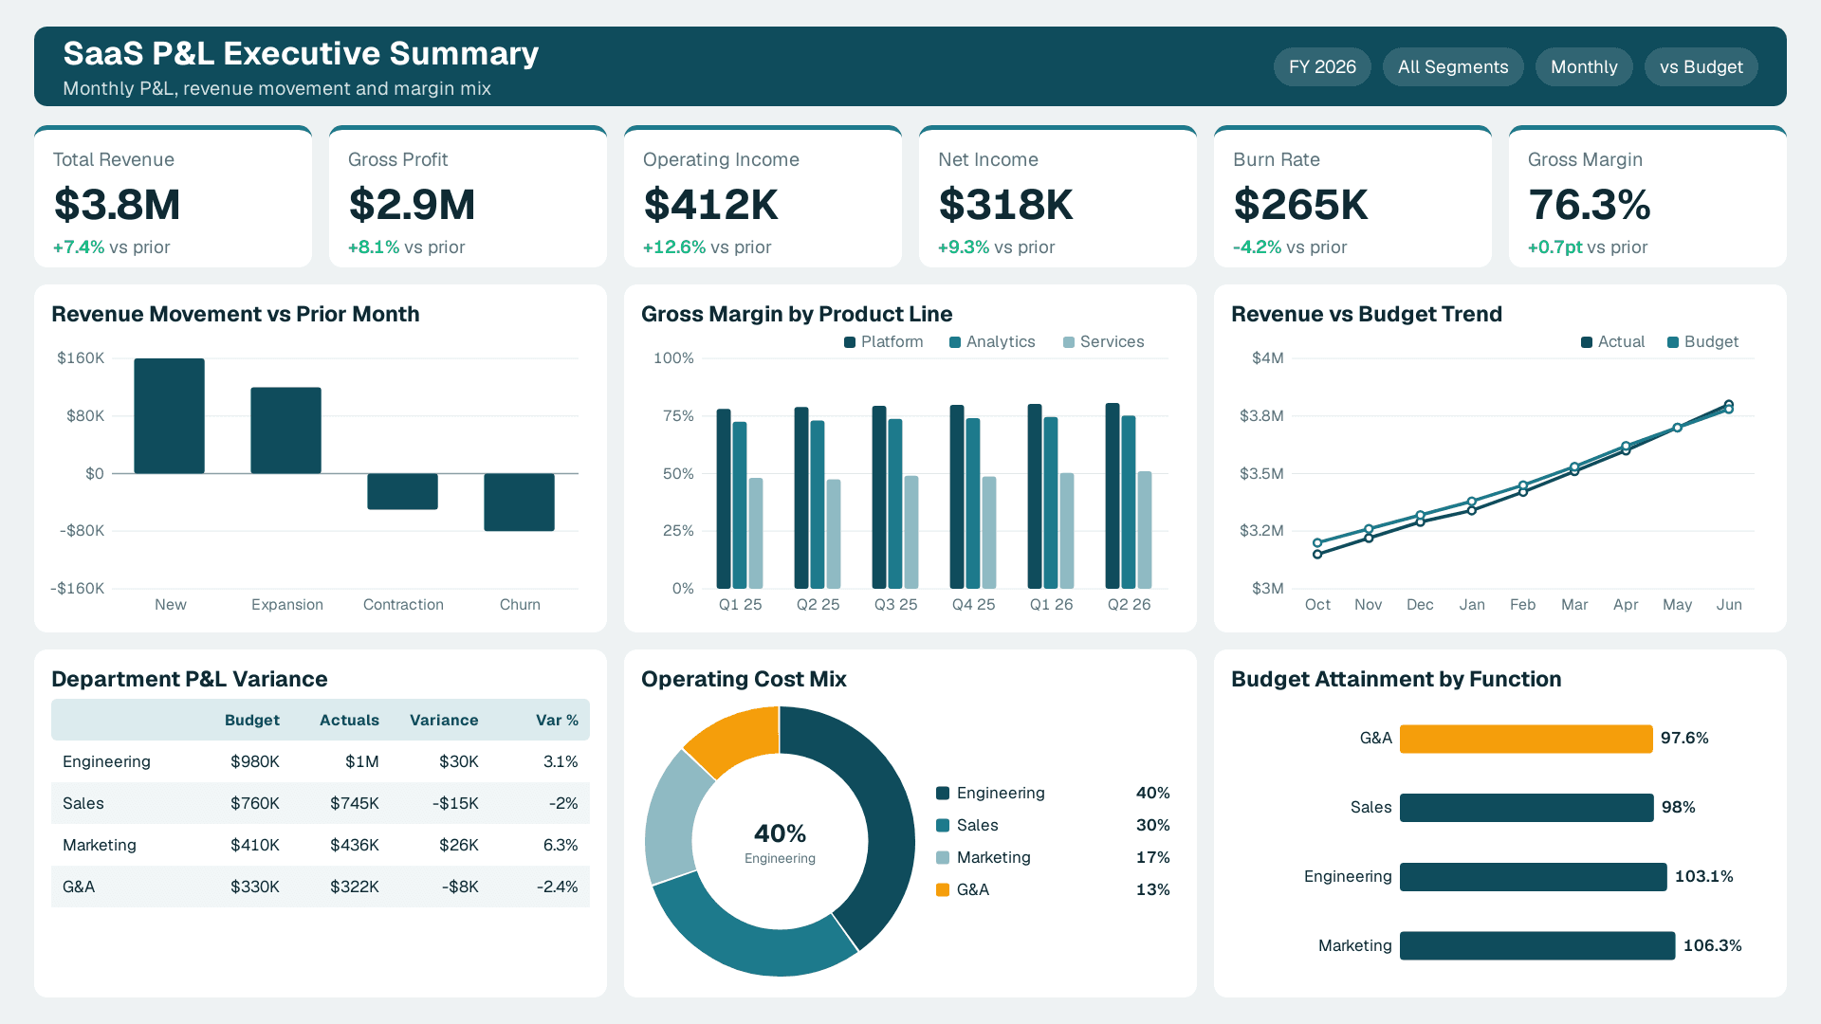Click the Sales 98% attainment bar
The image size is (1821, 1024).
[x=1527, y=808]
